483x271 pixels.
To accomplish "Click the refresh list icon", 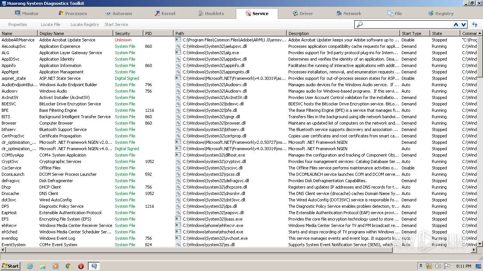I will [x=475, y=24].
